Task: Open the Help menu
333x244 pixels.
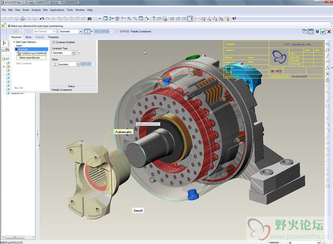Action: pyautogui.click(x=90, y=10)
